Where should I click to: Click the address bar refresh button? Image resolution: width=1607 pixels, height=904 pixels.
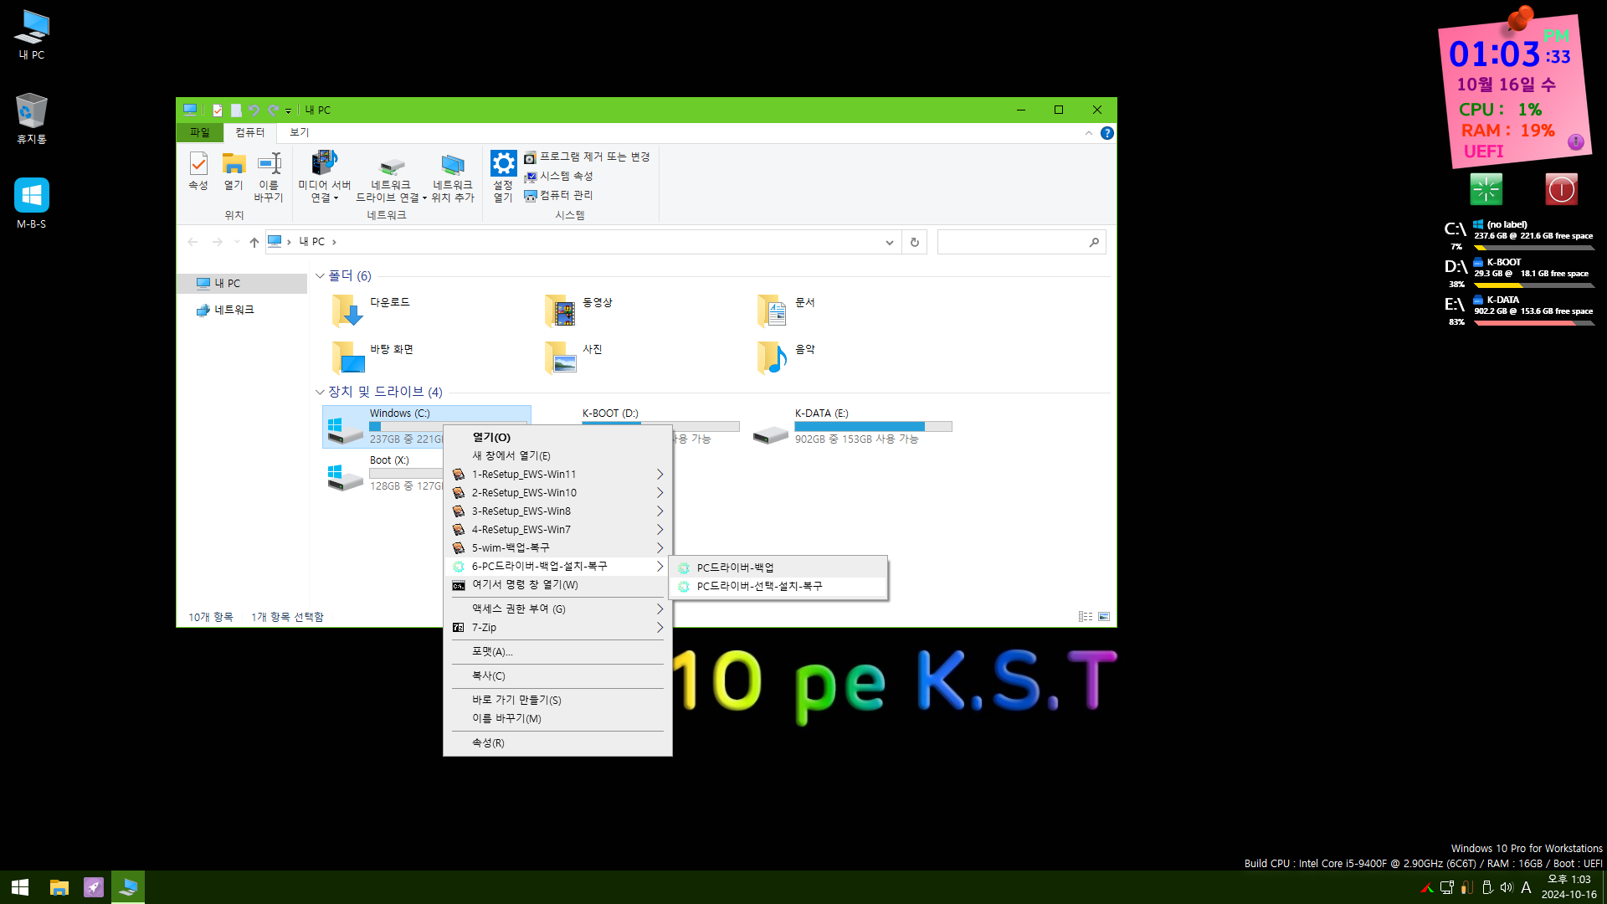pos(914,242)
